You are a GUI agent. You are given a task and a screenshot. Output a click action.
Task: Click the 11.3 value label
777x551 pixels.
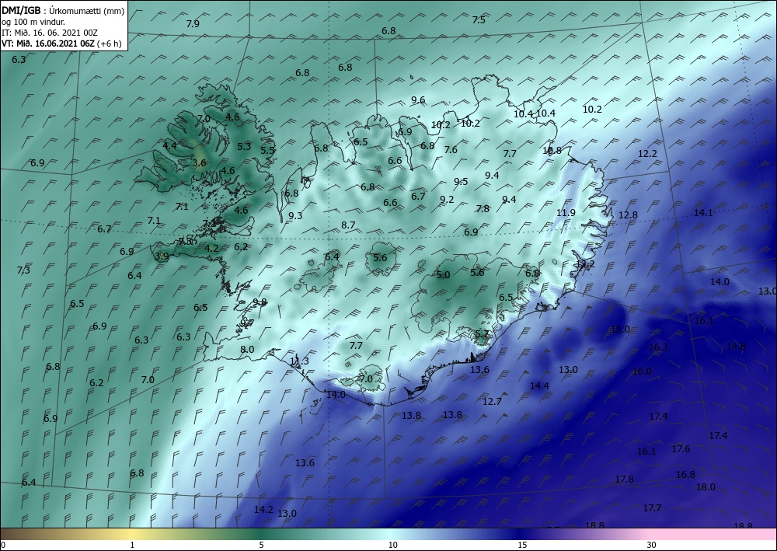coord(299,361)
